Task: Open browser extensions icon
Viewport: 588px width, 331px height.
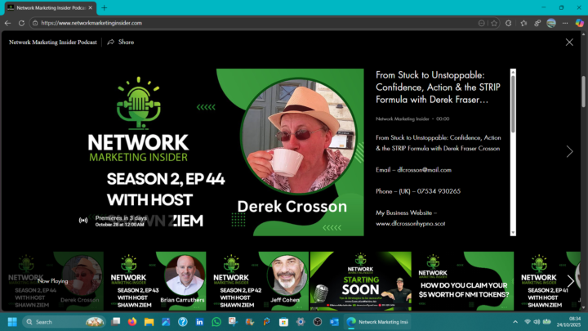Action: point(509,23)
